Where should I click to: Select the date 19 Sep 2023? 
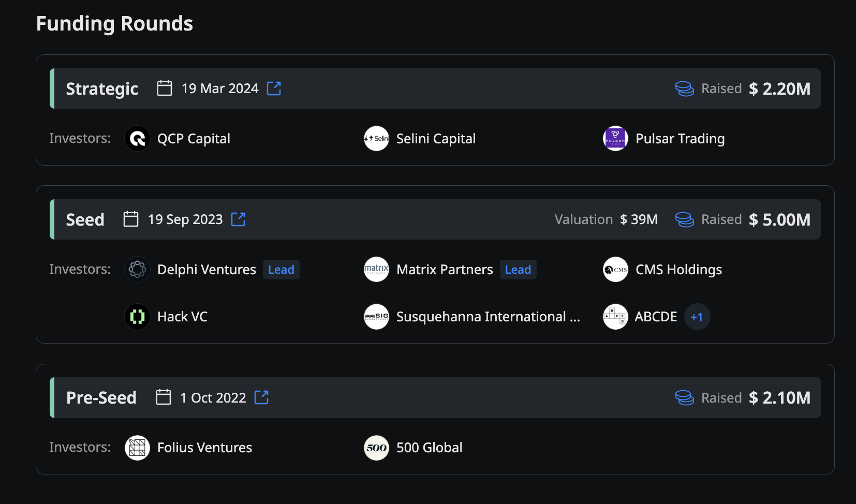coord(185,219)
